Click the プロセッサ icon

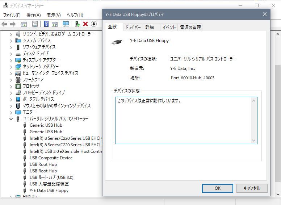(x=18, y=86)
